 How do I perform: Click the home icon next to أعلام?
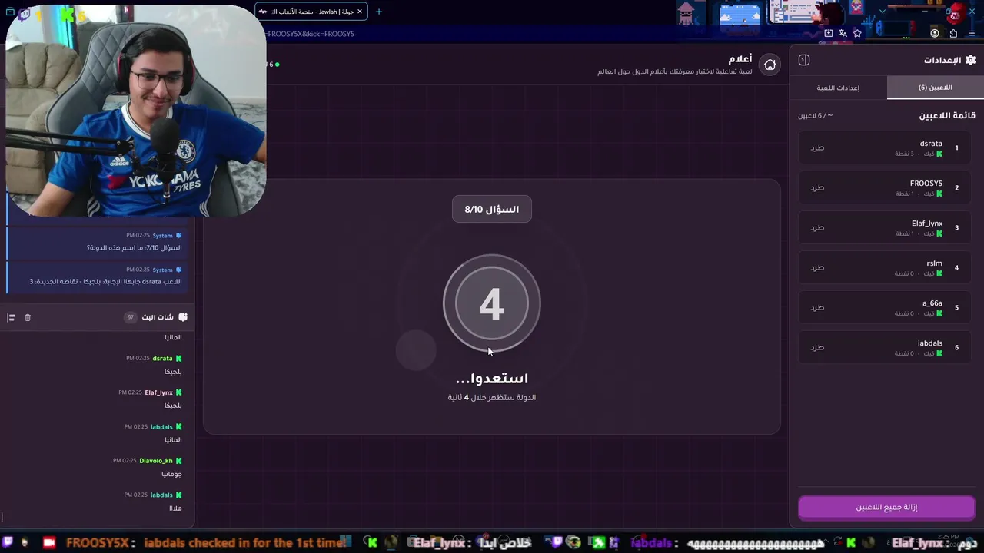[770, 65]
